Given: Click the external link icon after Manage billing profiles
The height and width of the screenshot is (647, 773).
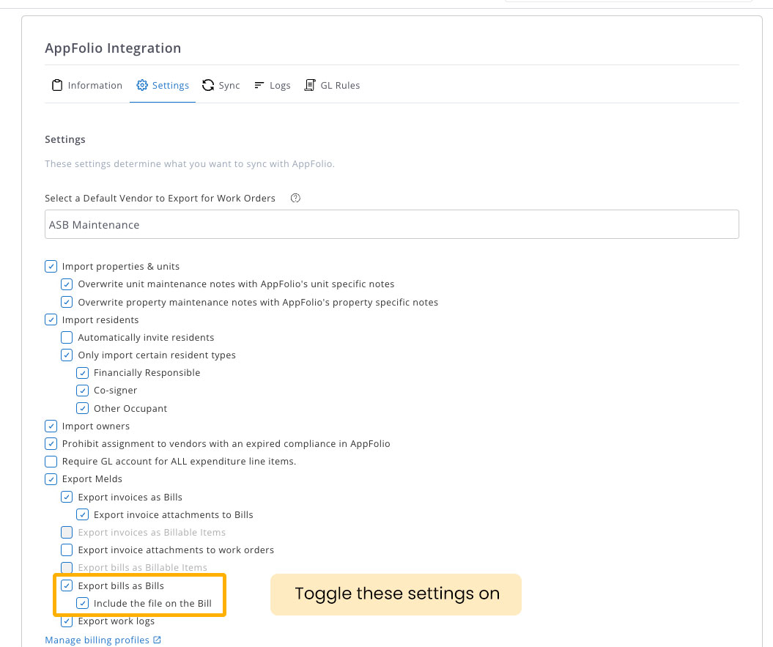Looking at the screenshot, I should pos(157,640).
